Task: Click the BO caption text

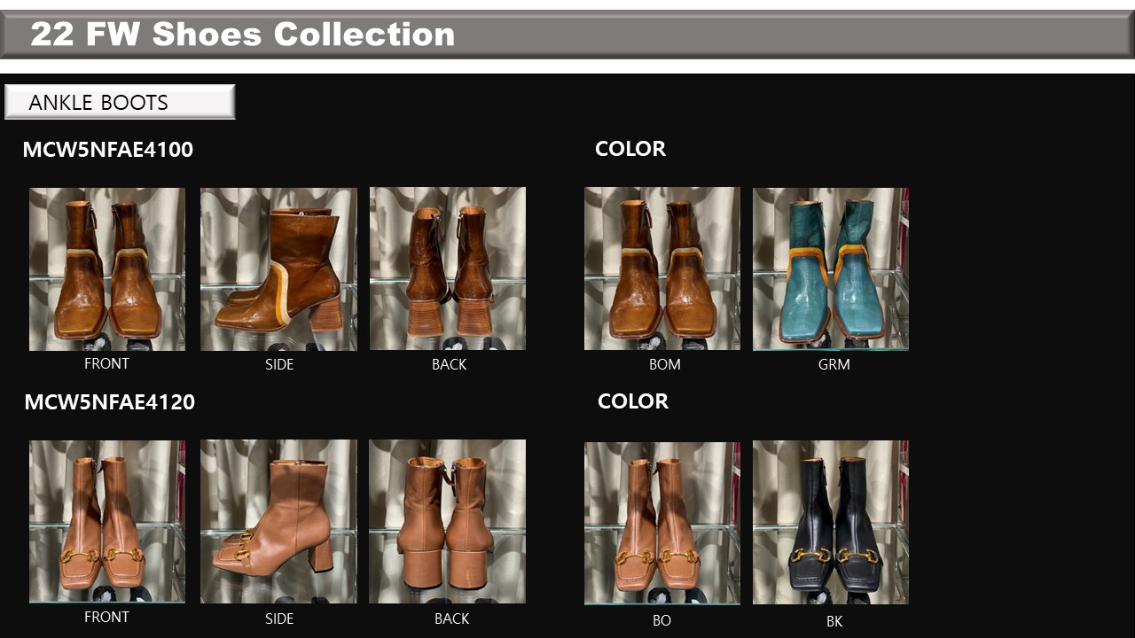Action: tap(661, 621)
